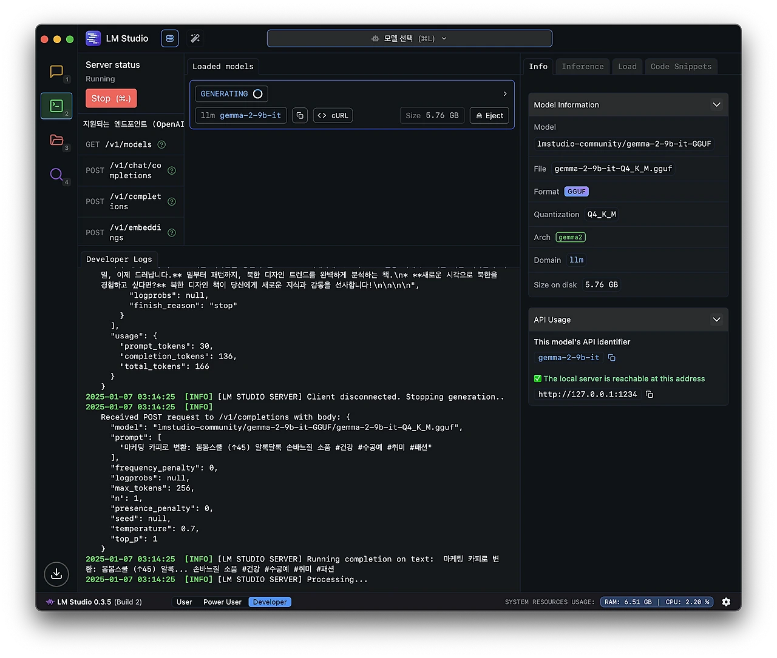The height and width of the screenshot is (658, 777).
Task: Click the Size 5.76 GB badge
Action: click(432, 115)
